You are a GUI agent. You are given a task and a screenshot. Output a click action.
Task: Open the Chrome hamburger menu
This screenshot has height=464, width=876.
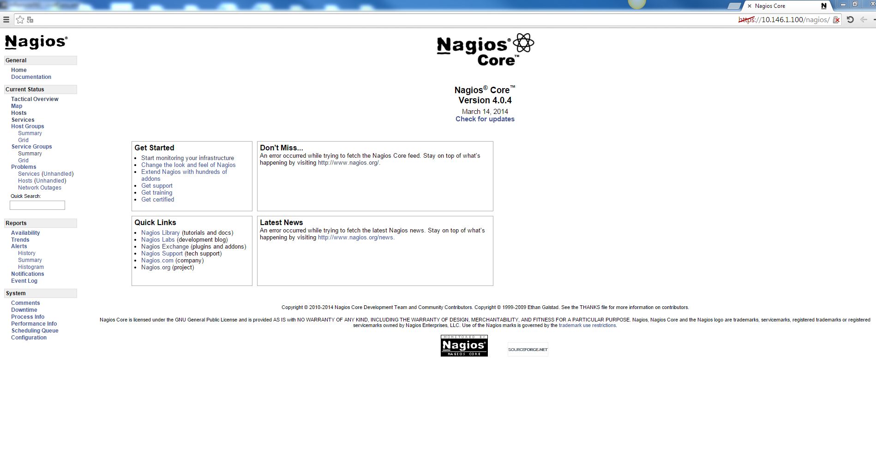pos(6,20)
